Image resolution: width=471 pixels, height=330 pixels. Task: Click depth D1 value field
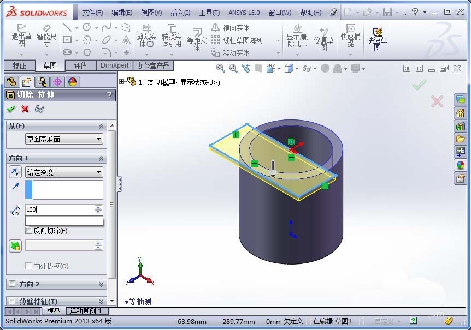coord(60,209)
